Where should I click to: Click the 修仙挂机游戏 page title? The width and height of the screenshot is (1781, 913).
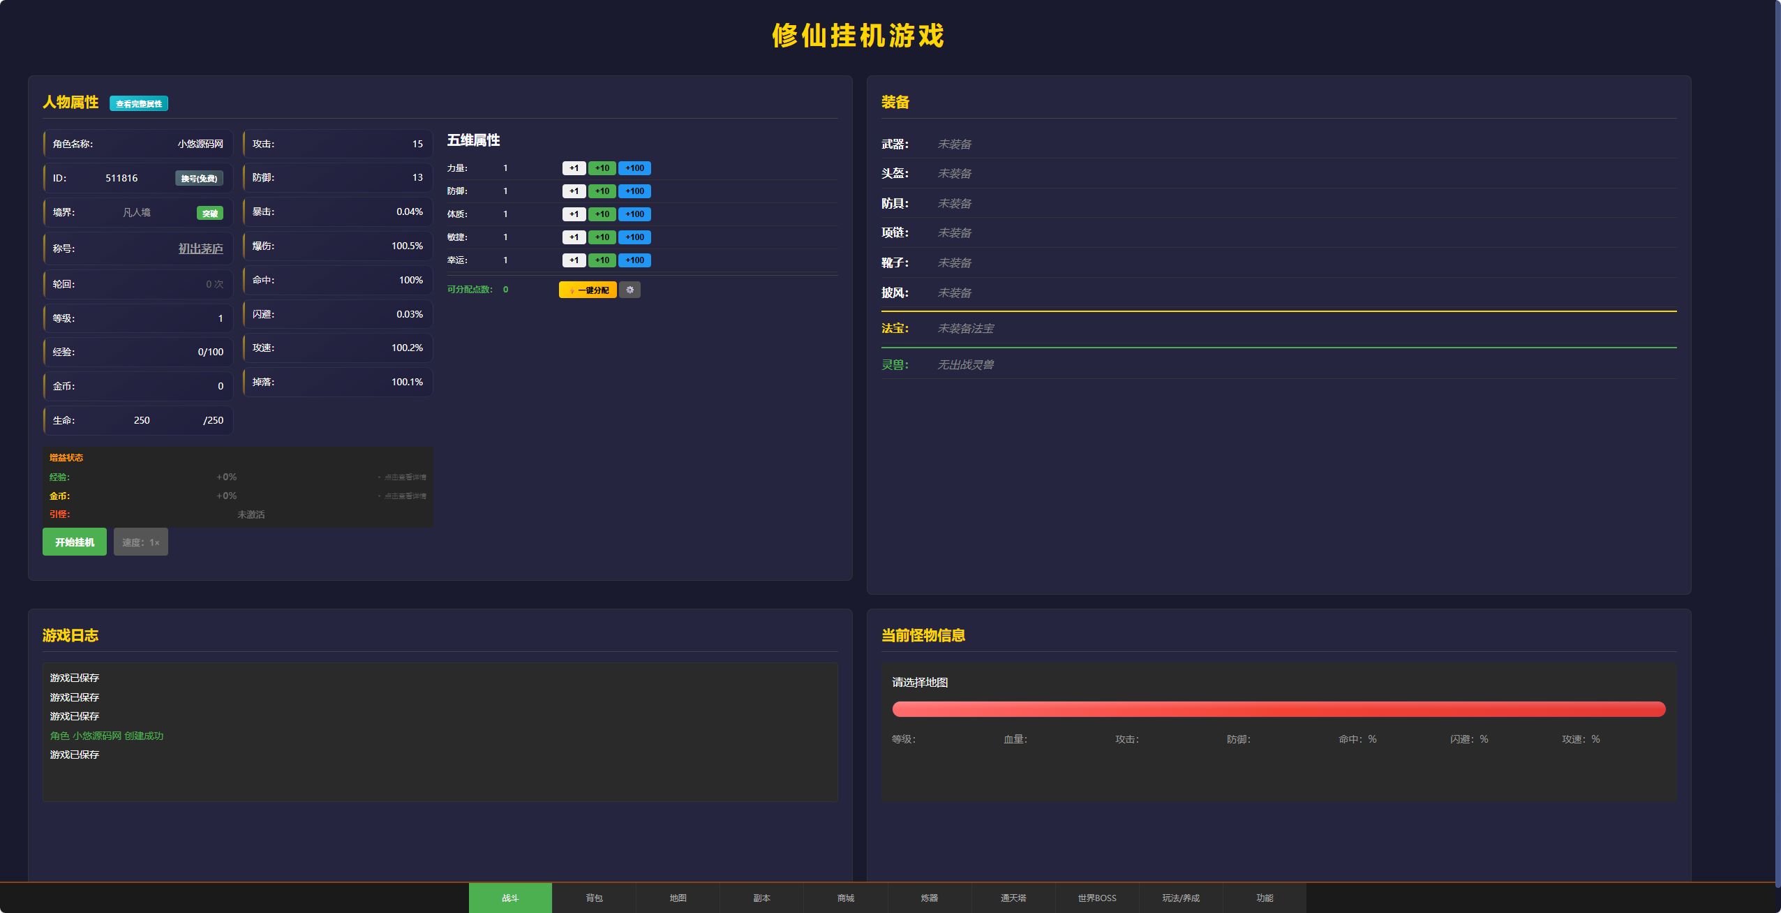click(858, 36)
